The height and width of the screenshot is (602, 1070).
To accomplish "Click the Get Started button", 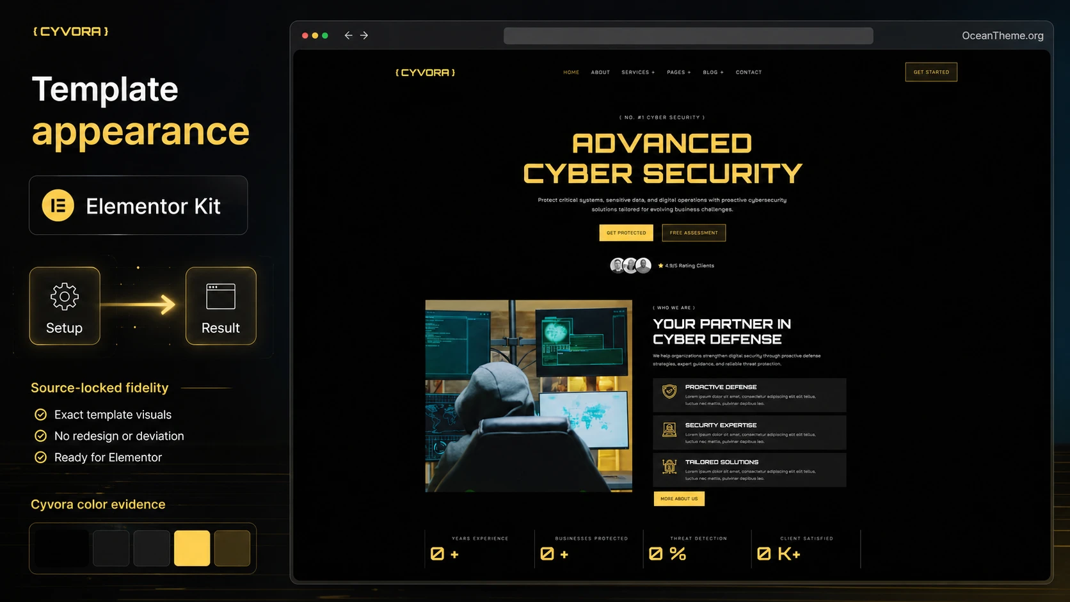I will [931, 72].
